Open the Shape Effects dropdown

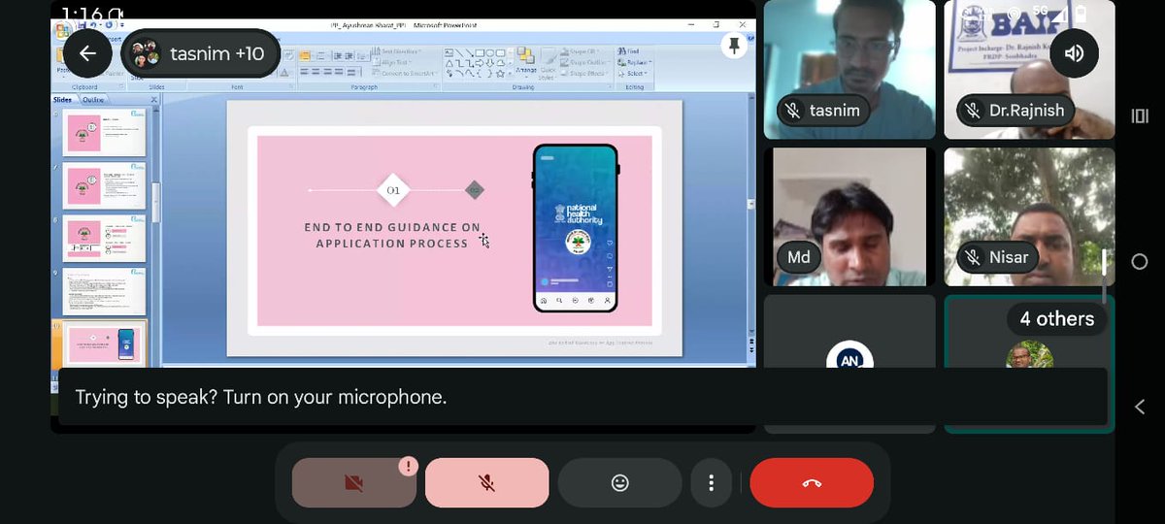pyautogui.click(x=583, y=74)
